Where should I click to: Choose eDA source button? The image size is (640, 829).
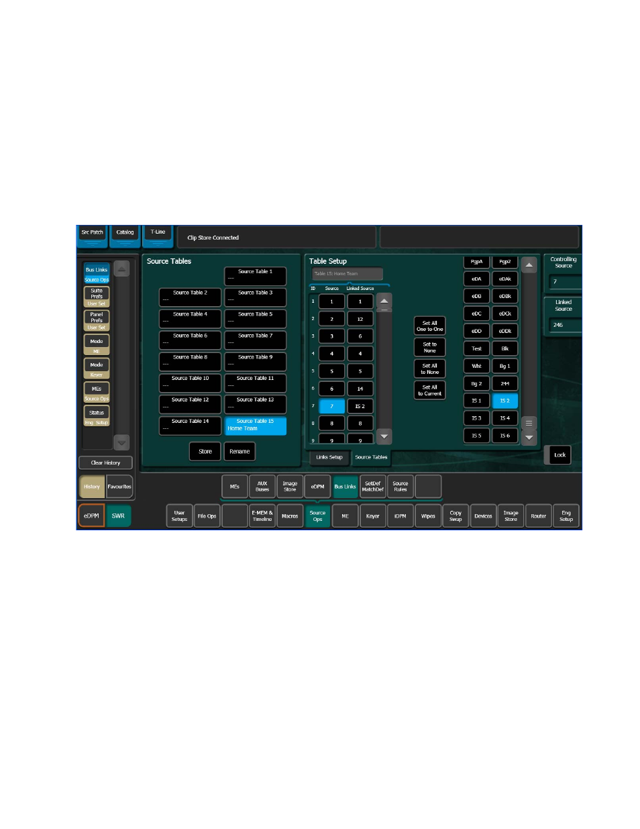[x=476, y=279]
